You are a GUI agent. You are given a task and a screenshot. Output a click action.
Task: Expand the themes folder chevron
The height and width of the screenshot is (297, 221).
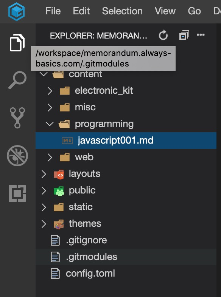click(x=44, y=224)
